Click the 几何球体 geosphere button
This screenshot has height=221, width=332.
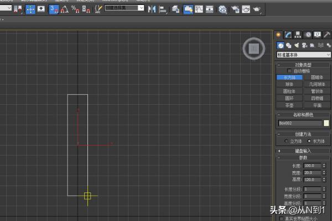point(317,85)
